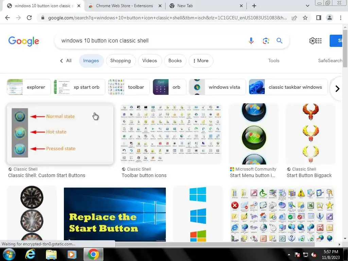Open the taskbar clock showing 5:57 PM
Screen dimensions: 348x261
(x=331, y=255)
